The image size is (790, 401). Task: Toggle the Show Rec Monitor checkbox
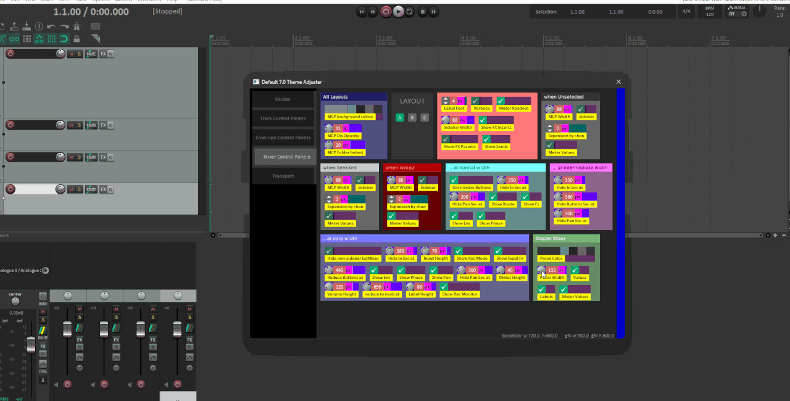[x=444, y=286]
